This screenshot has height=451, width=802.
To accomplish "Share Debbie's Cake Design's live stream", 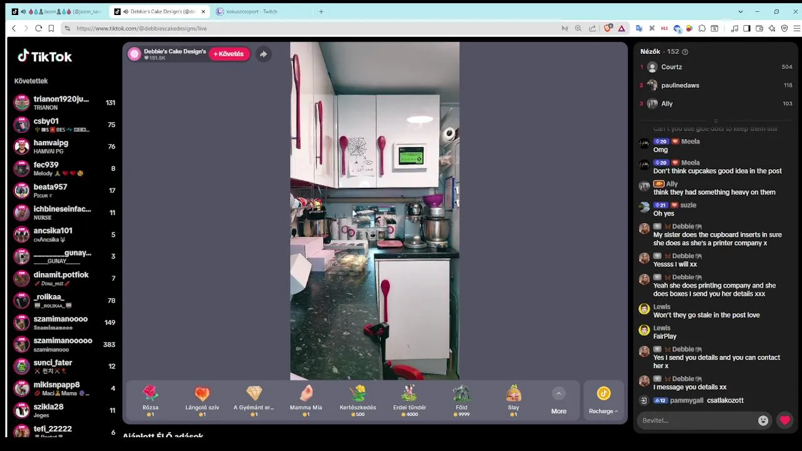I will 263,54.
